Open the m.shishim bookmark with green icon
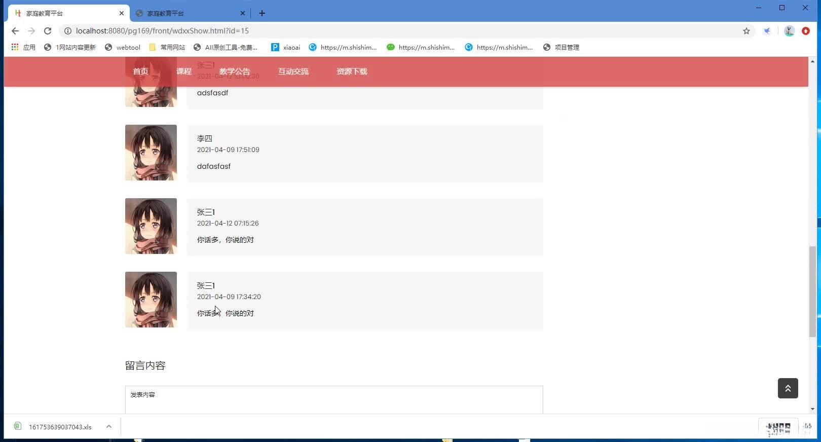Screen dimensions: 821x442 point(421,47)
